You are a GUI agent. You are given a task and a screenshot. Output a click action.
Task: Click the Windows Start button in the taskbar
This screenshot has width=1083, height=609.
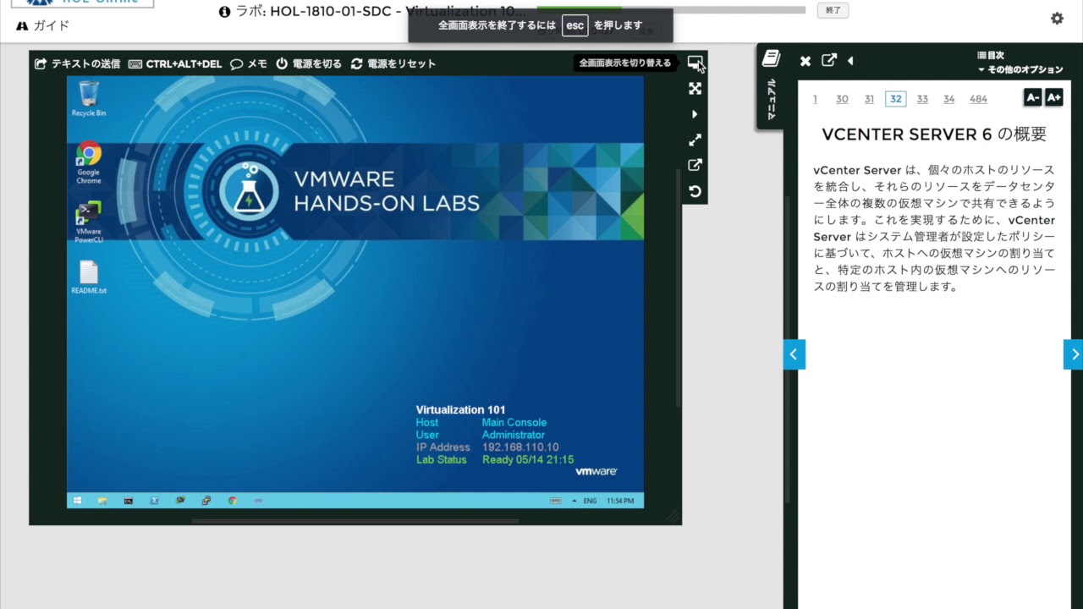78,501
